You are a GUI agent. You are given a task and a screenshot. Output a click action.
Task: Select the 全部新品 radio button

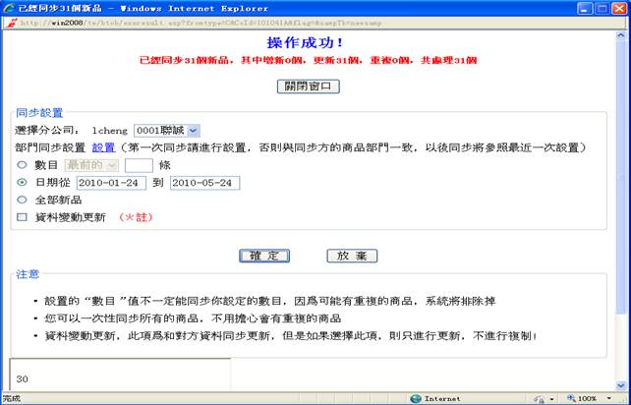tap(22, 200)
